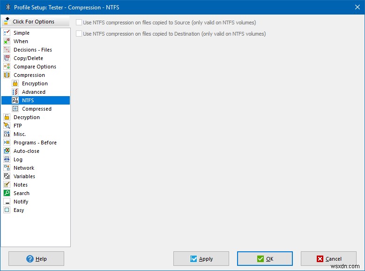Click the Network icon
Image resolution: width=365 pixels, height=271 pixels.
[x=7, y=167]
